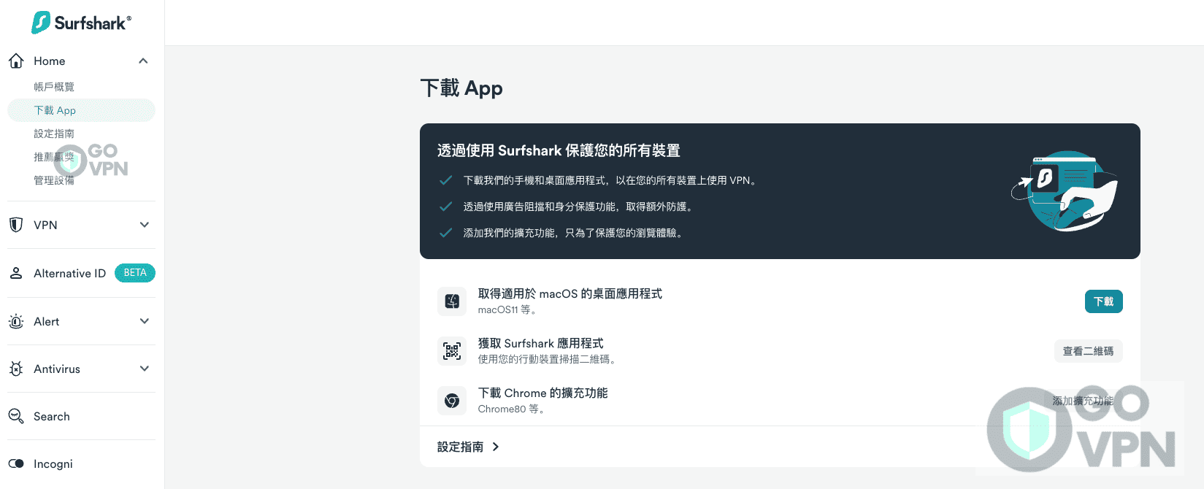Viewport: 1204px width, 489px height.
Task: Click the Surfshark logo
Action: click(x=81, y=23)
